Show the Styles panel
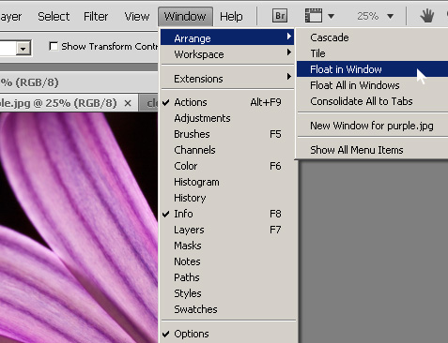 click(x=227, y=293)
